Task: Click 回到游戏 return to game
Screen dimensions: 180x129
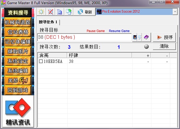Action: coord(18,90)
